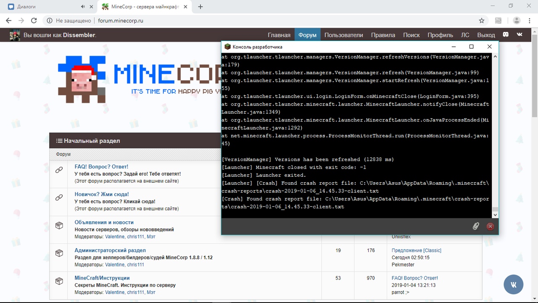Open Предложение [Classic] last post link
The width and height of the screenshot is (538, 303).
tap(417, 250)
